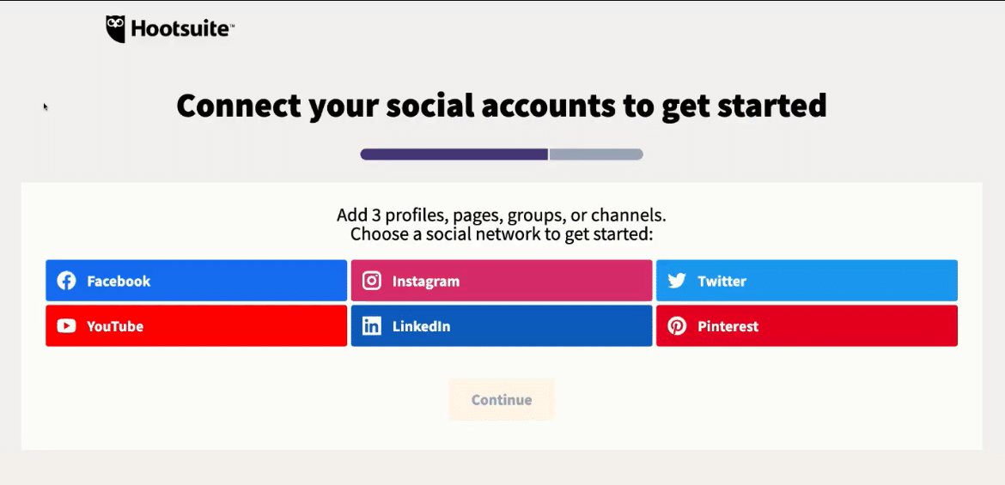Viewport: 1005px width, 485px height.
Task: Select the Facebook button label
Action: pyautogui.click(x=119, y=281)
